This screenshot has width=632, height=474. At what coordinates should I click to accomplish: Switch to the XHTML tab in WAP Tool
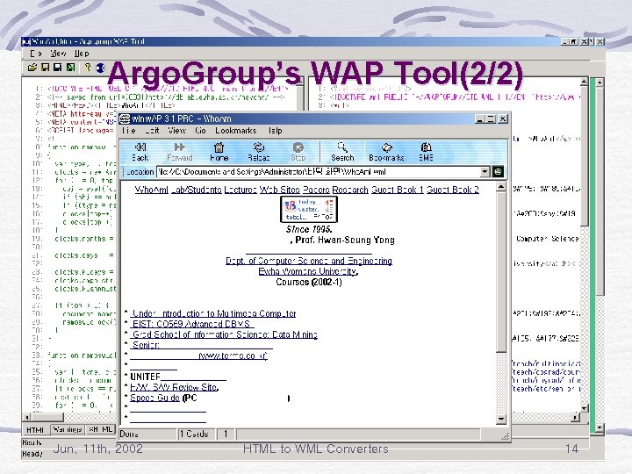point(101,429)
